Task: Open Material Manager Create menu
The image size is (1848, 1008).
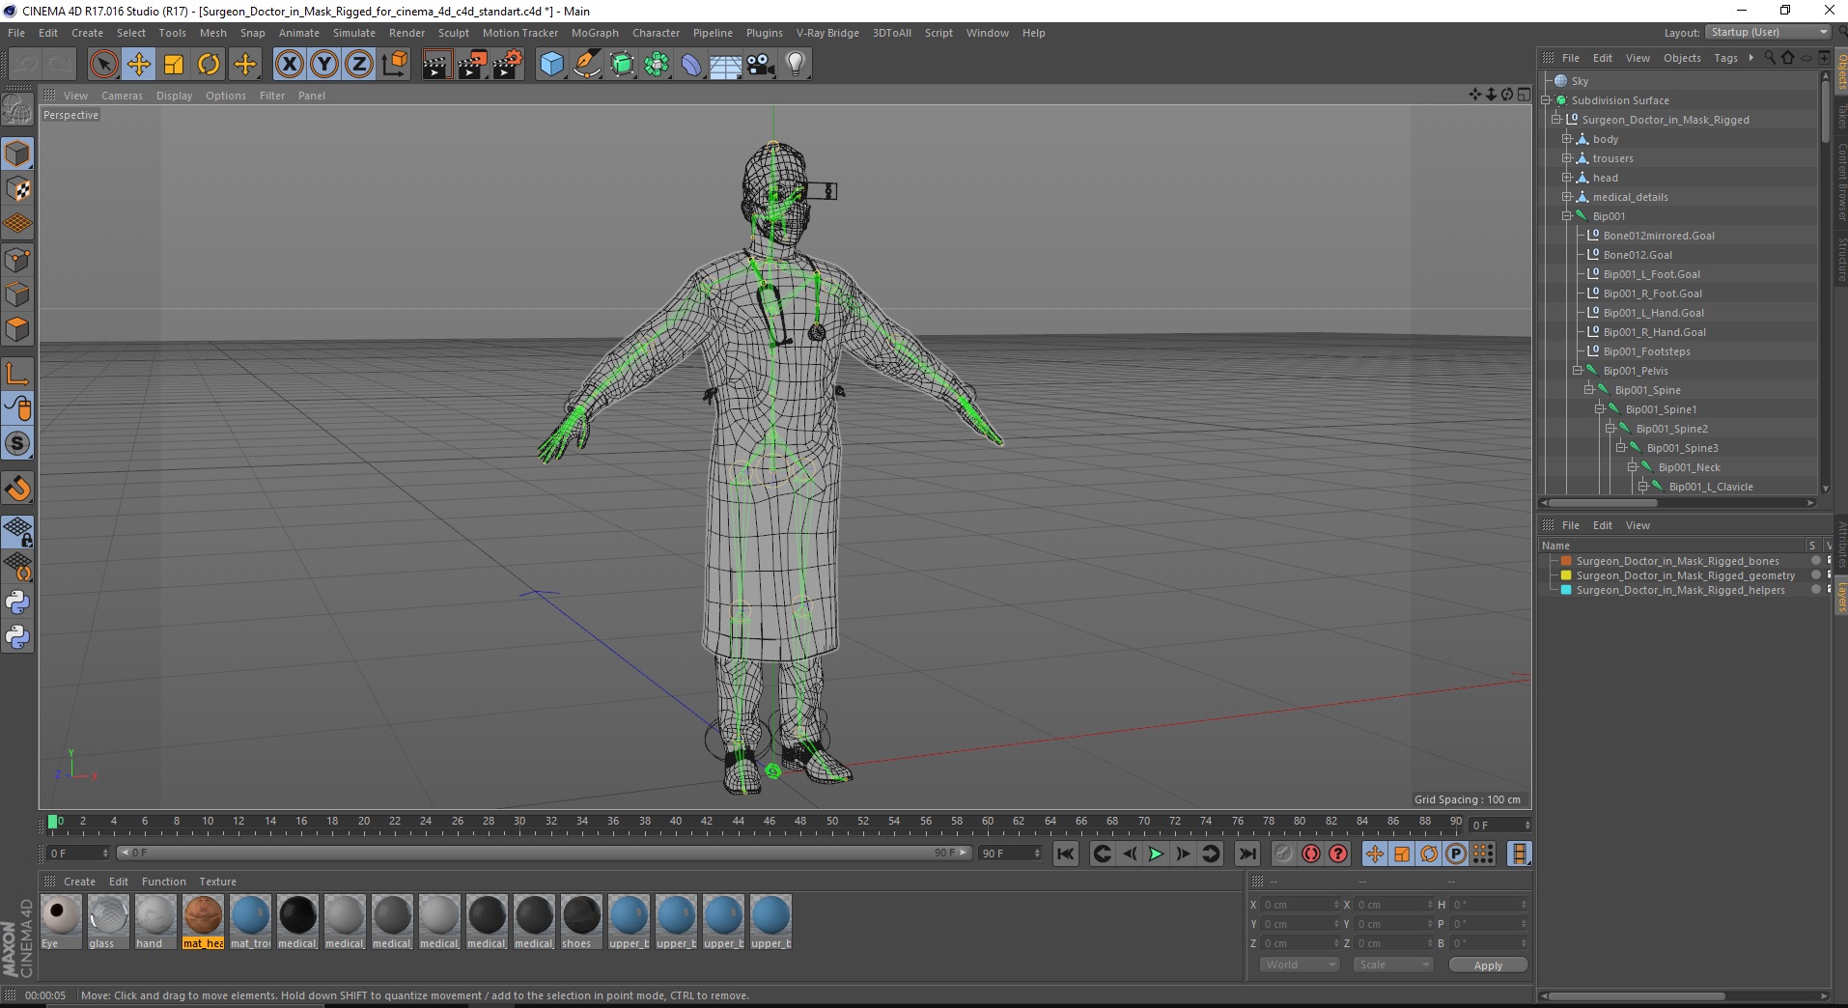Action: (79, 882)
